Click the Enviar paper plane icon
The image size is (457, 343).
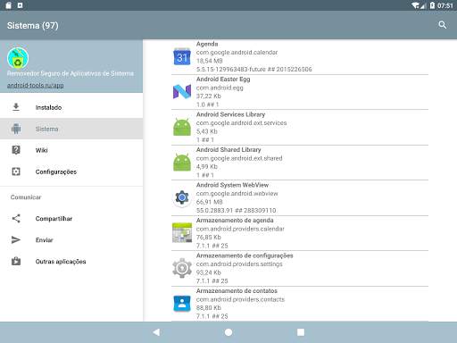16,240
